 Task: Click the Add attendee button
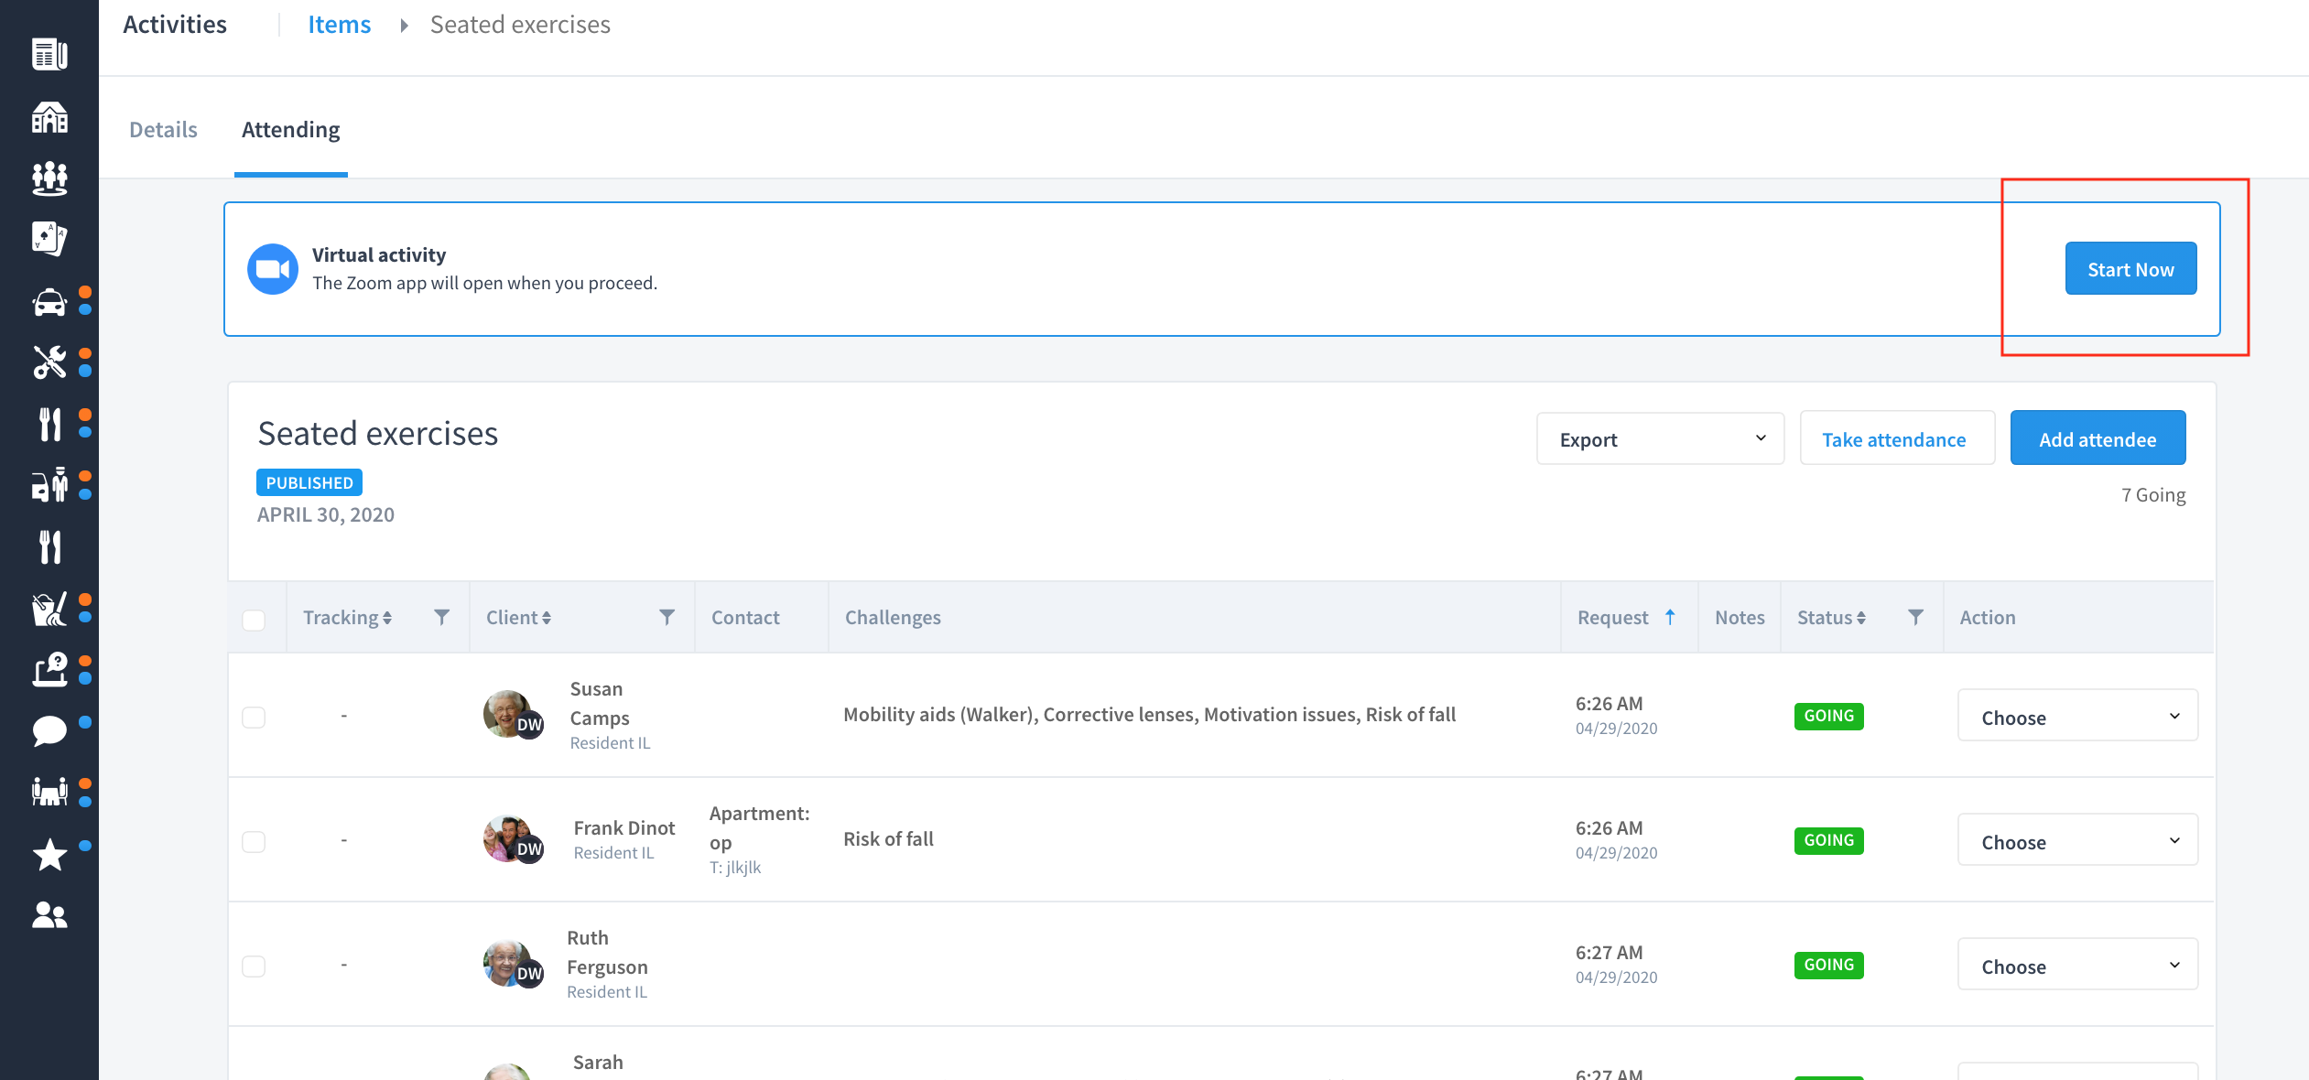2098,439
